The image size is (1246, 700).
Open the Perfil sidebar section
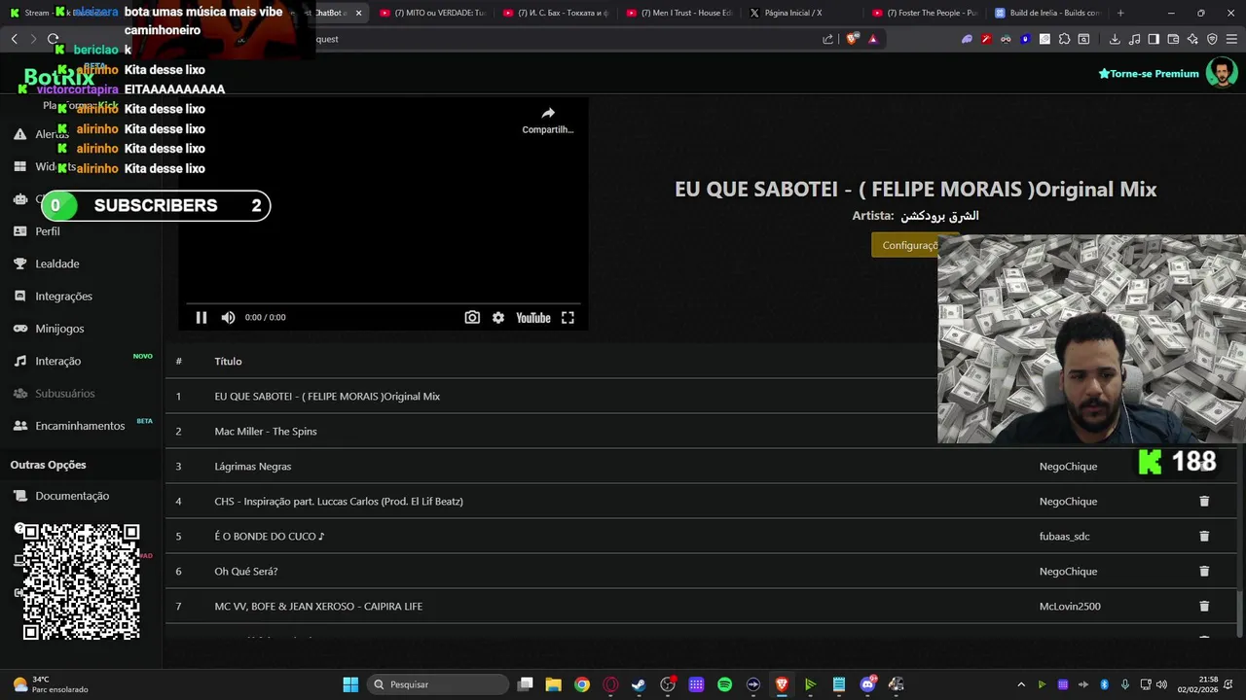(48, 231)
